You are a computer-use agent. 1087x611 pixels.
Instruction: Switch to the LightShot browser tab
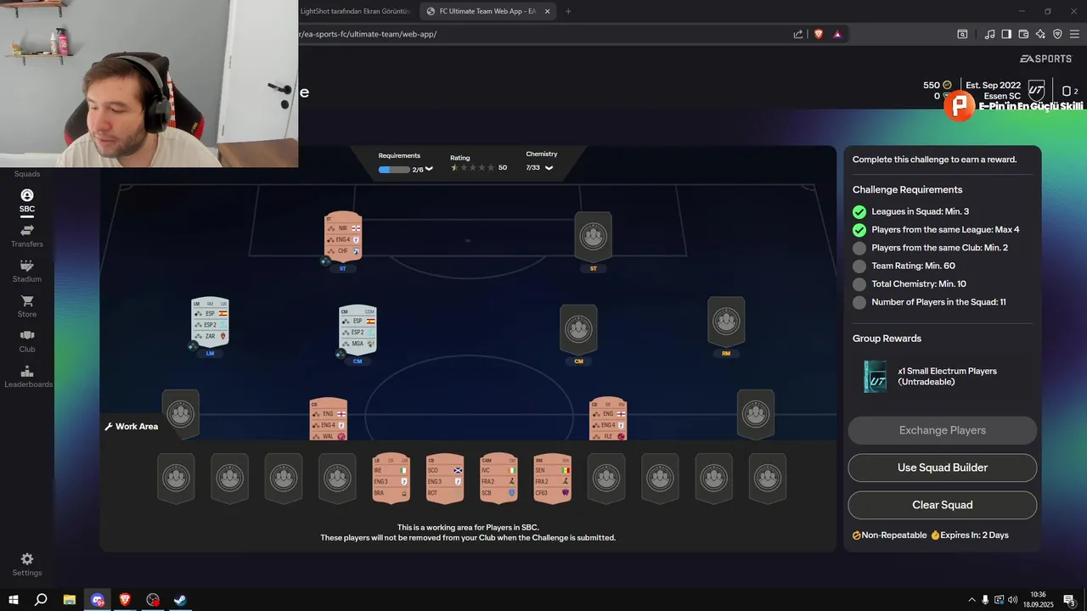tap(355, 11)
